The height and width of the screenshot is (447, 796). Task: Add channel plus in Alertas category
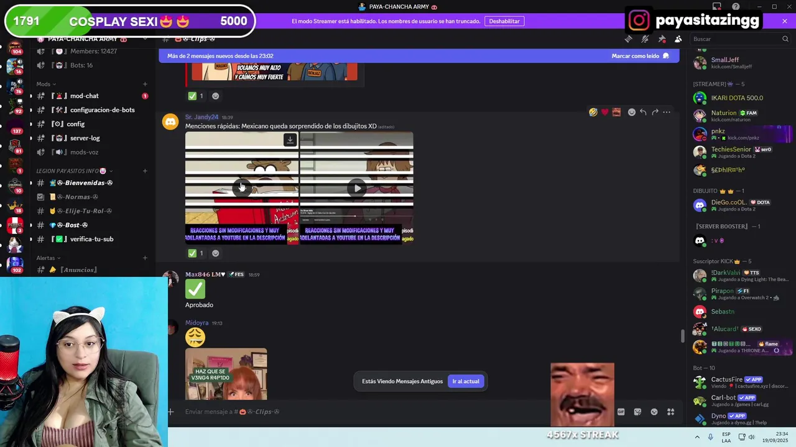point(145,258)
